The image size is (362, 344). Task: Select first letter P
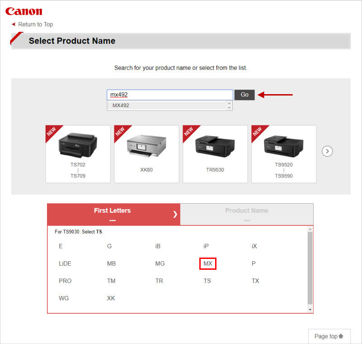pyautogui.click(x=254, y=263)
